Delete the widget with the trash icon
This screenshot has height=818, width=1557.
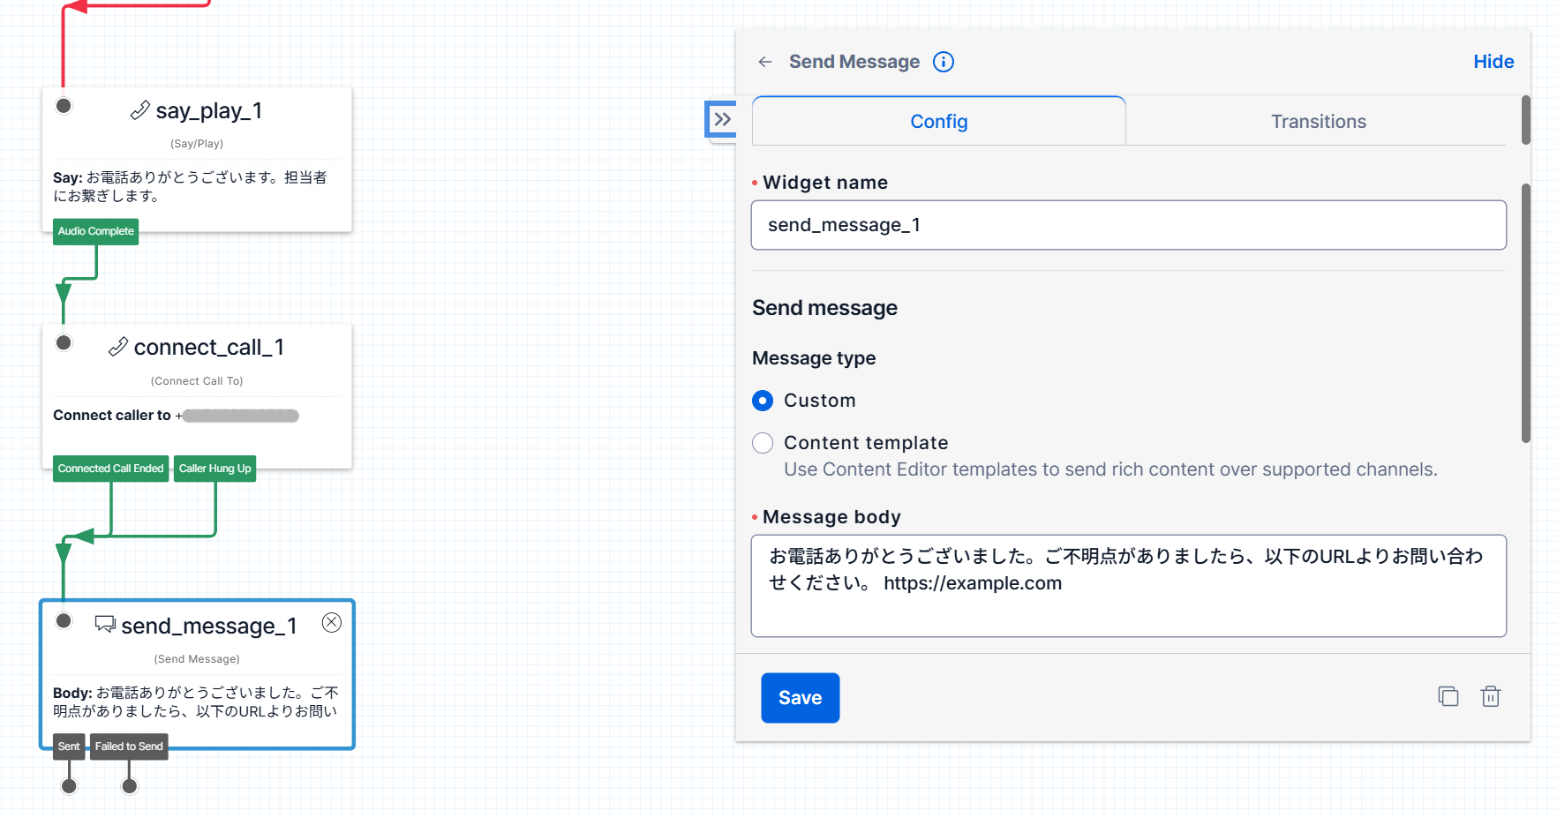(x=1491, y=696)
